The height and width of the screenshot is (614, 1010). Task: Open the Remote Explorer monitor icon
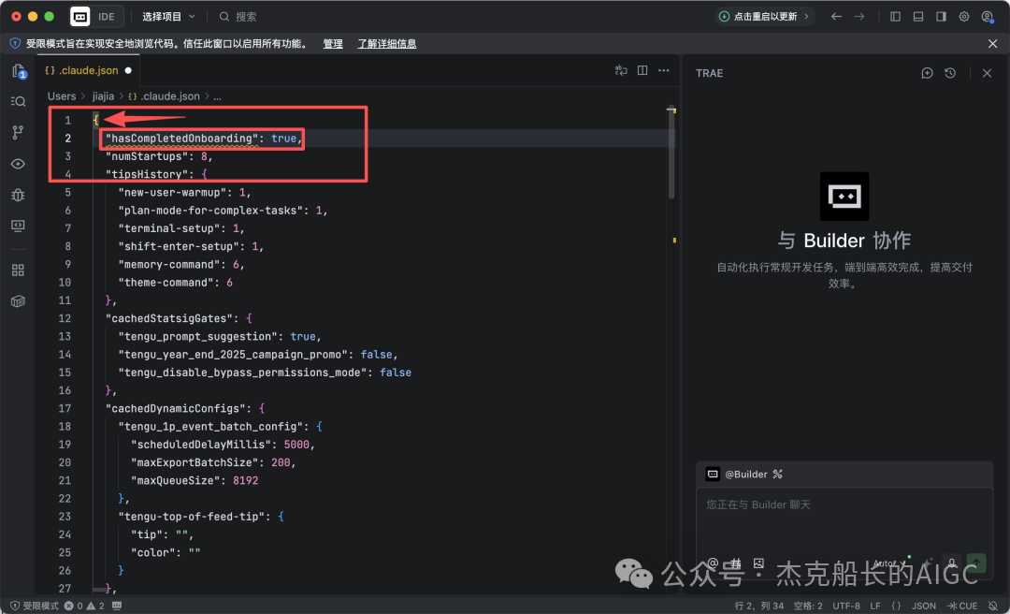pos(18,226)
